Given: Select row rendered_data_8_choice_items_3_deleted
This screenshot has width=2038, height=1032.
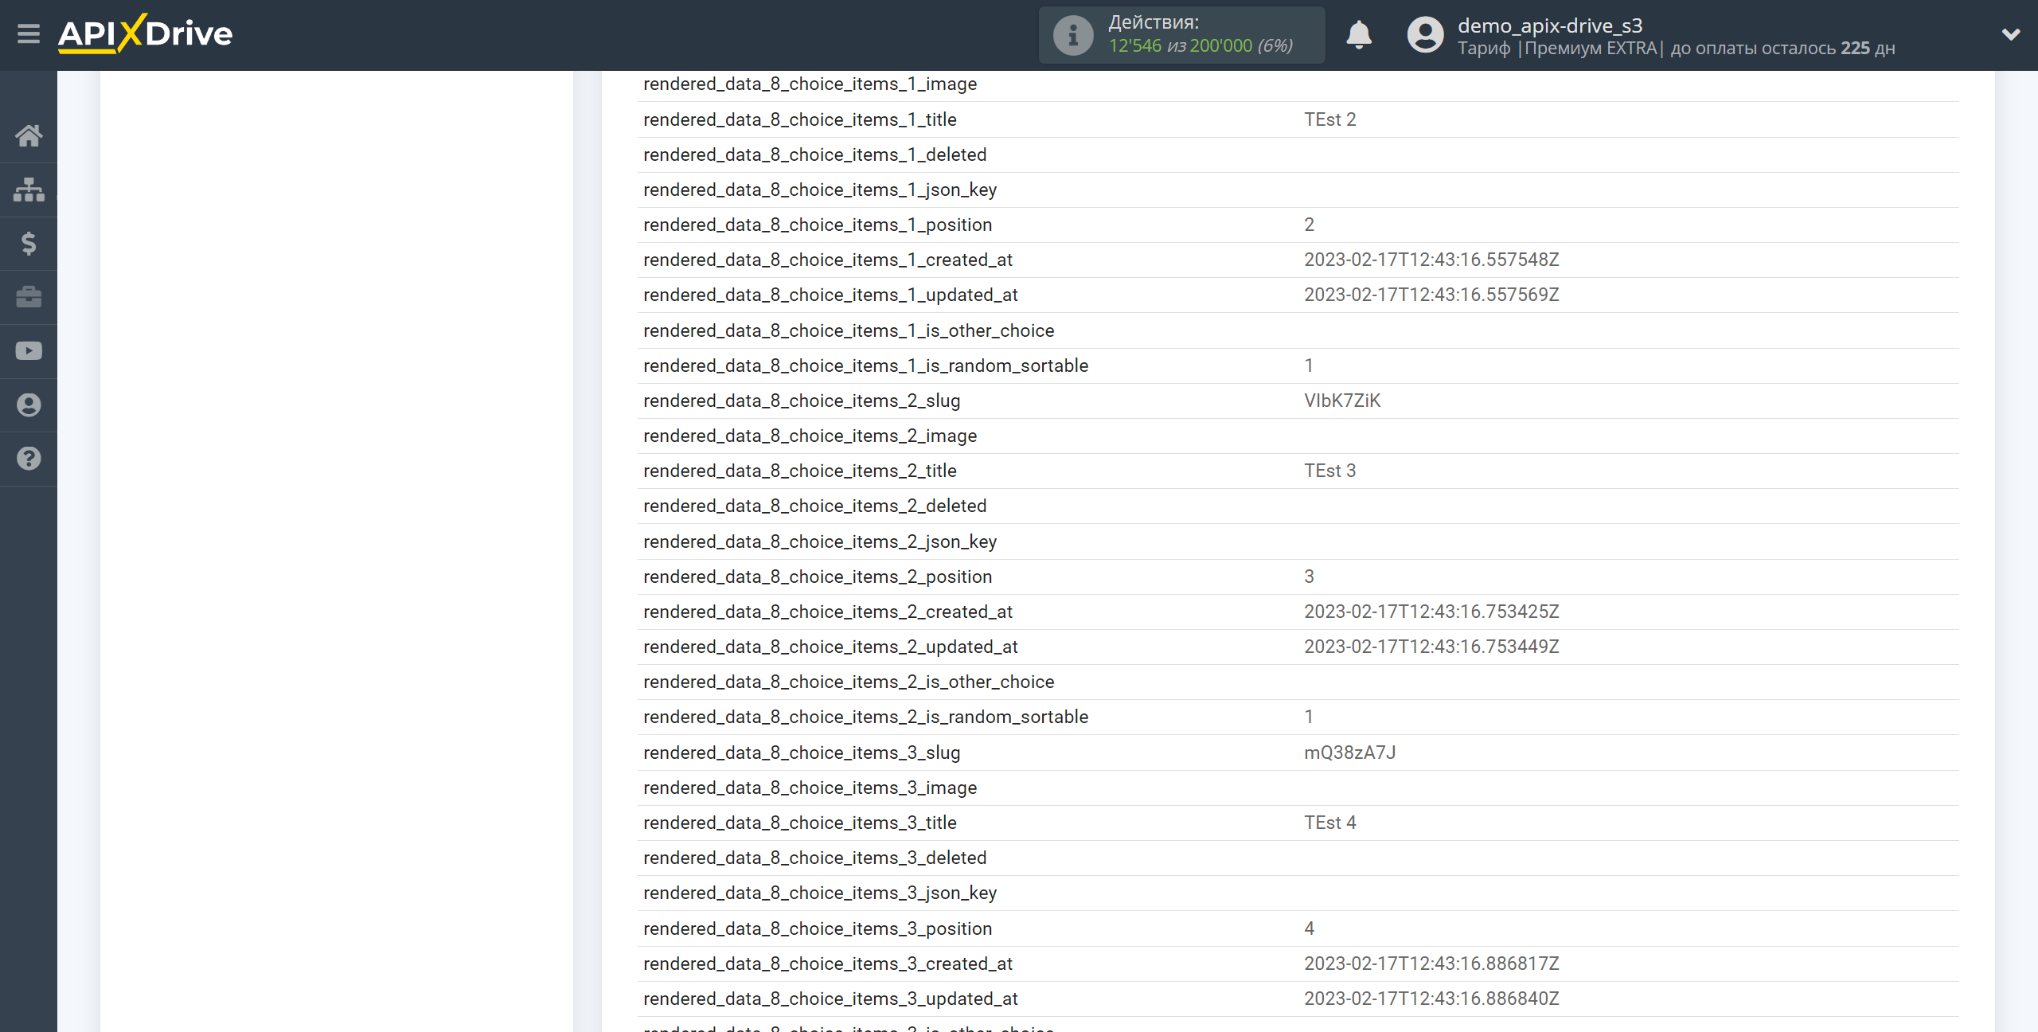Looking at the screenshot, I should (x=1298, y=858).
